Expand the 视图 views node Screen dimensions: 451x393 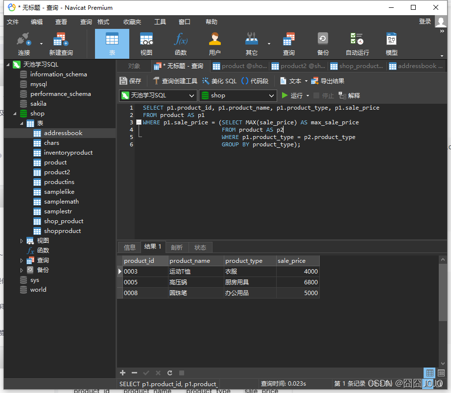tap(22, 241)
